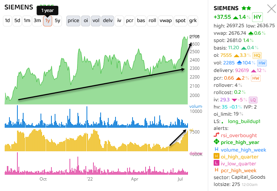
Task: Open the price_high_year alert
Action: [240, 143]
